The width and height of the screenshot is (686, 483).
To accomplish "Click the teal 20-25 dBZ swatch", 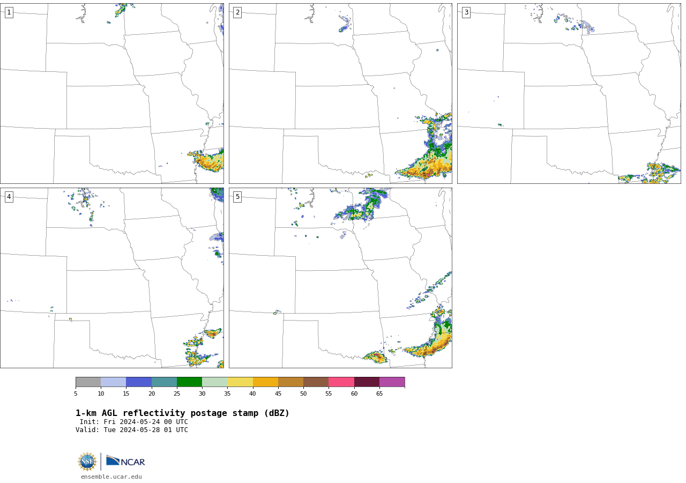I will [164, 382].
